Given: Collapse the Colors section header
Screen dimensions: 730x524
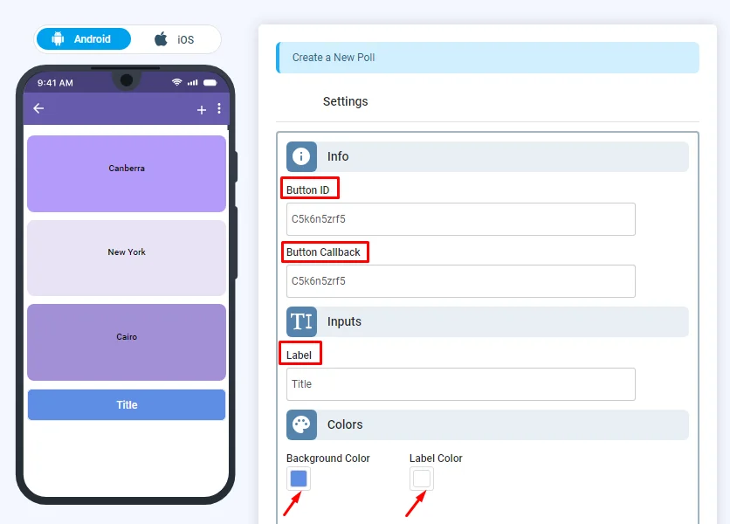Looking at the screenshot, I should tap(487, 424).
